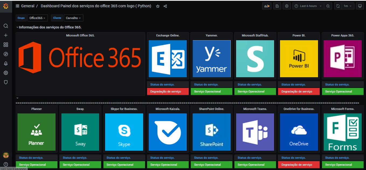
Task: Cycle view mode with monitor icon
Action: [x=360, y=6]
